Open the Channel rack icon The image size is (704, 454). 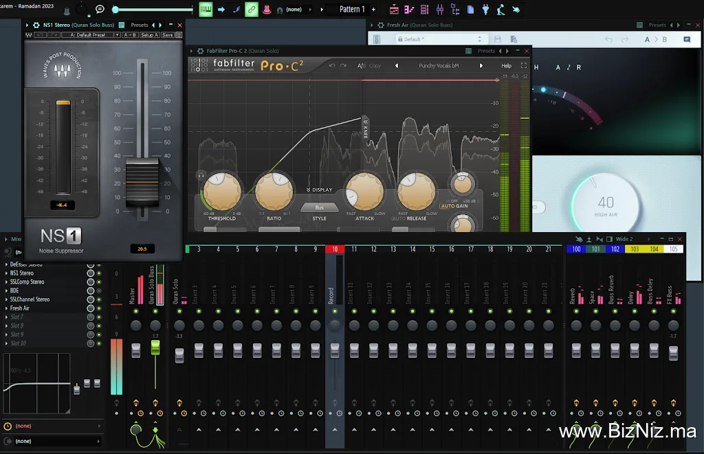[x=424, y=10]
